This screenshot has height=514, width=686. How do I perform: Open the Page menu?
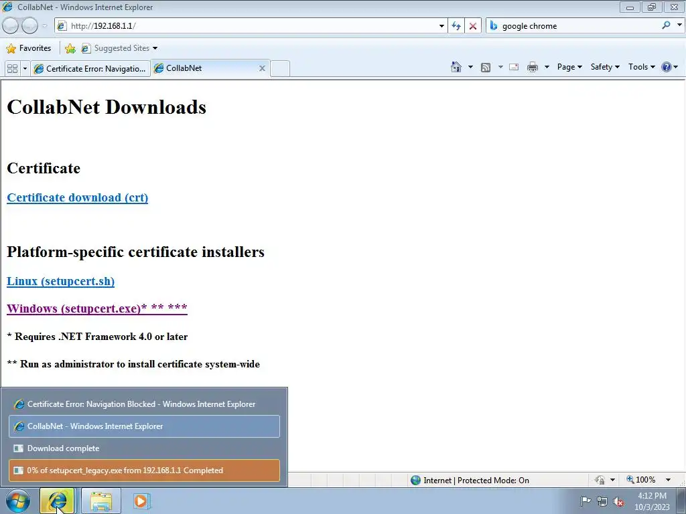[x=569, y=67]
